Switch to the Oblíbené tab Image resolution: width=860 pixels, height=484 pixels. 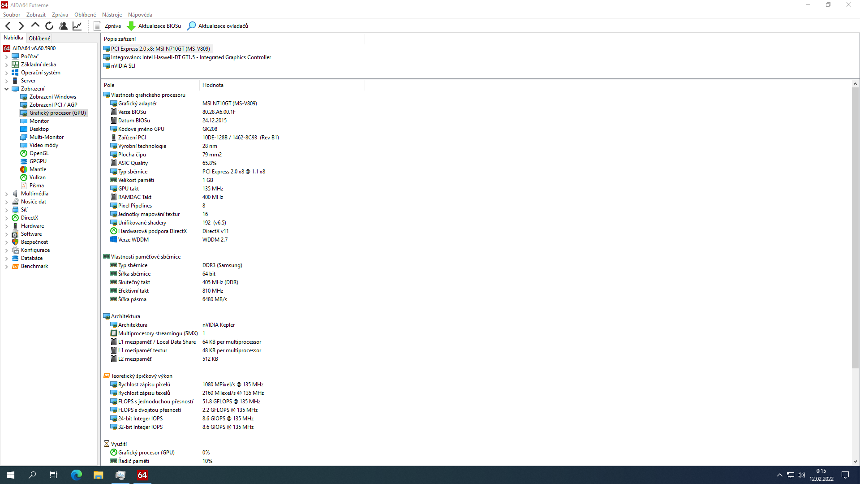[39, 39]
